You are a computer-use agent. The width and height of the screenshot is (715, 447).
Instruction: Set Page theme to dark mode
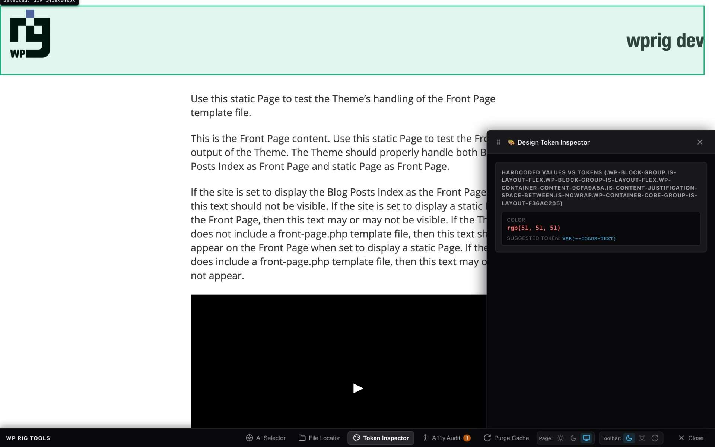click(x=573, y=438)
